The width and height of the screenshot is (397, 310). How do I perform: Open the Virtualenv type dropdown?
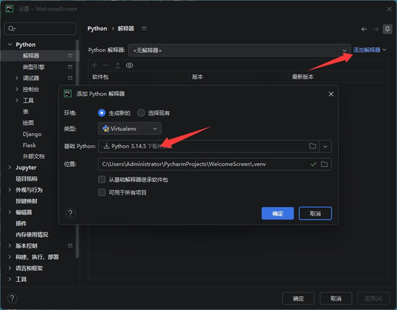click(x=129, y=129)
